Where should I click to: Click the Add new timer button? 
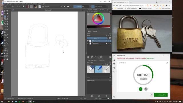[161, 95]
